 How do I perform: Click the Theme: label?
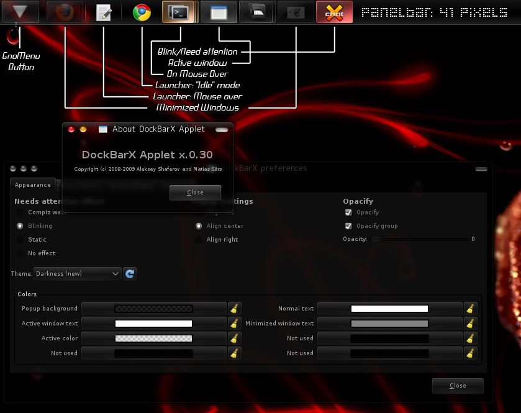[x=22, y=274]
